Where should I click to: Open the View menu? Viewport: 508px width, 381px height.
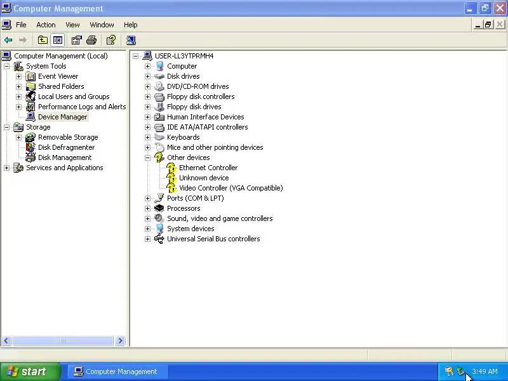click(x=72, y=25)
